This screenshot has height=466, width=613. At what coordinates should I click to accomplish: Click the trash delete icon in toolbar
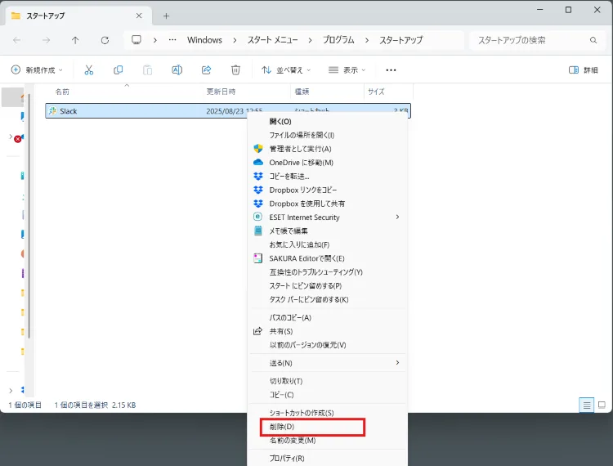(235, 70)
